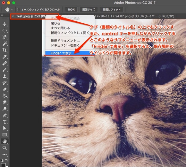Choose 閉じる from context menu
The height and width of the screenshot is (167, 187).
tap(70, 23)
